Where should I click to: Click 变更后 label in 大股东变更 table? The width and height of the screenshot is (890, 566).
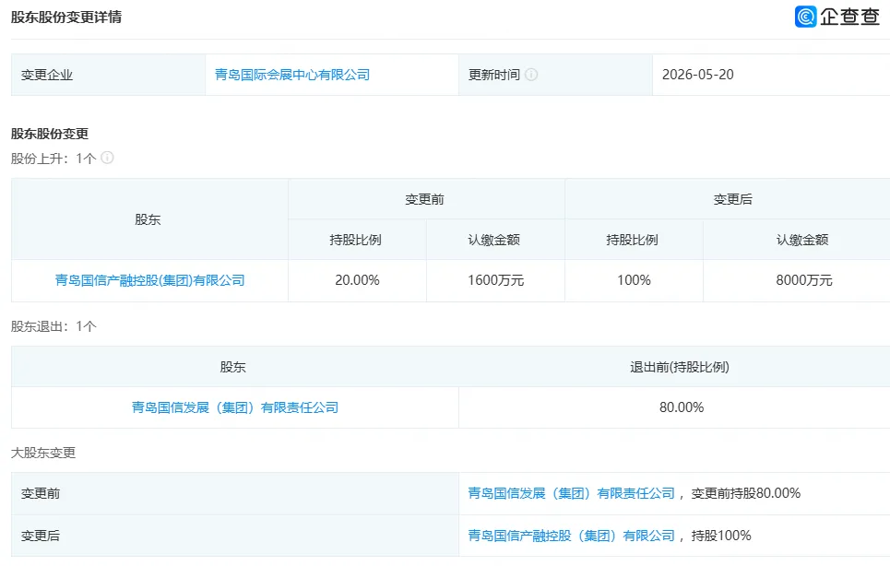click(x=41, y=536)
